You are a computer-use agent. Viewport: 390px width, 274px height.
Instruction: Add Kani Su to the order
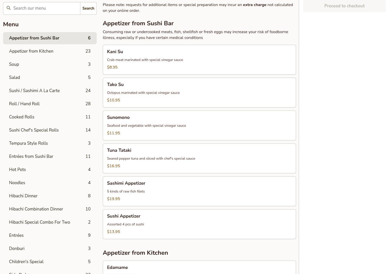point(199,60)
